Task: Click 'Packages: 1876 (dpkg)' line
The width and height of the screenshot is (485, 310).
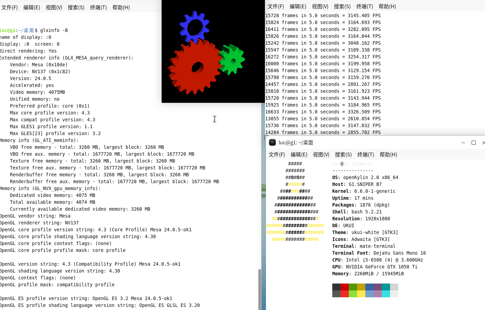Action: [361, 205]
